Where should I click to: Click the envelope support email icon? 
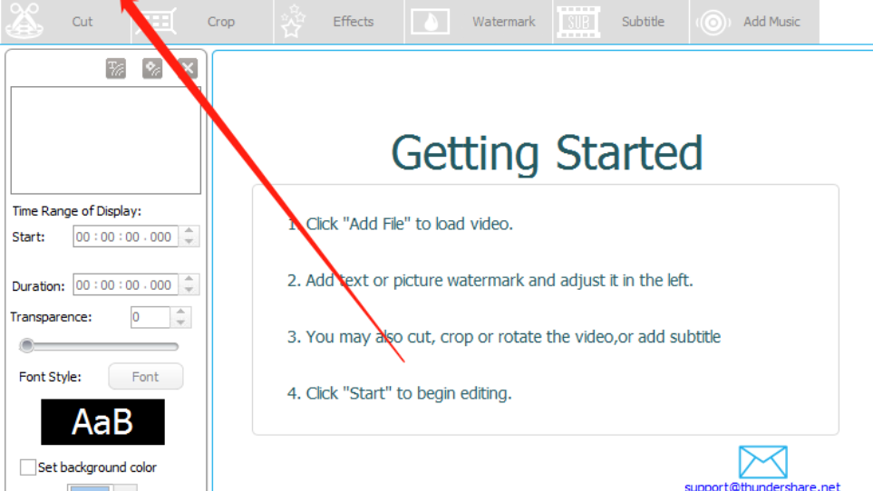[x=762, y=461]
